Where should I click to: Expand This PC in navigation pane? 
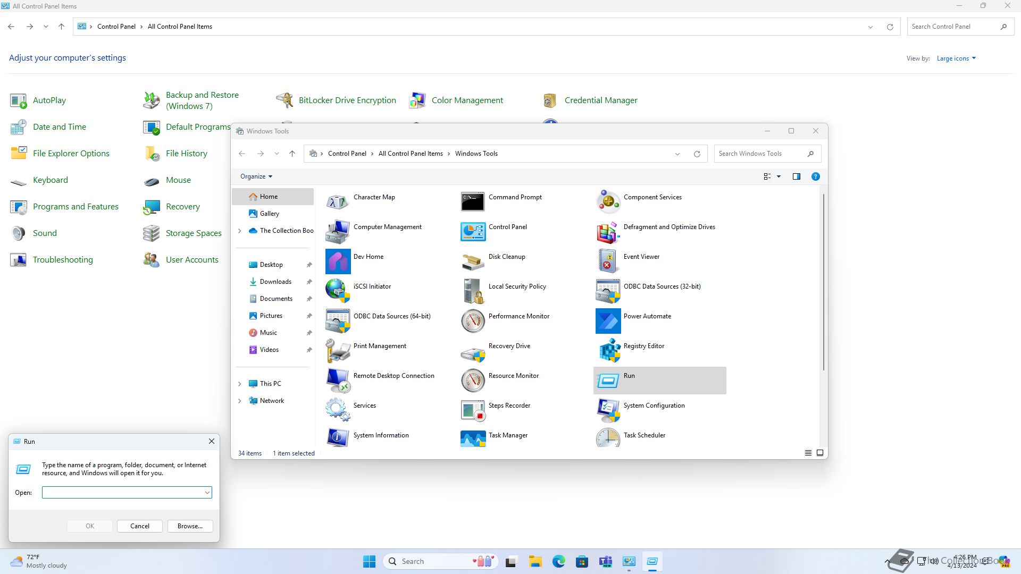[x=240, y=384]
